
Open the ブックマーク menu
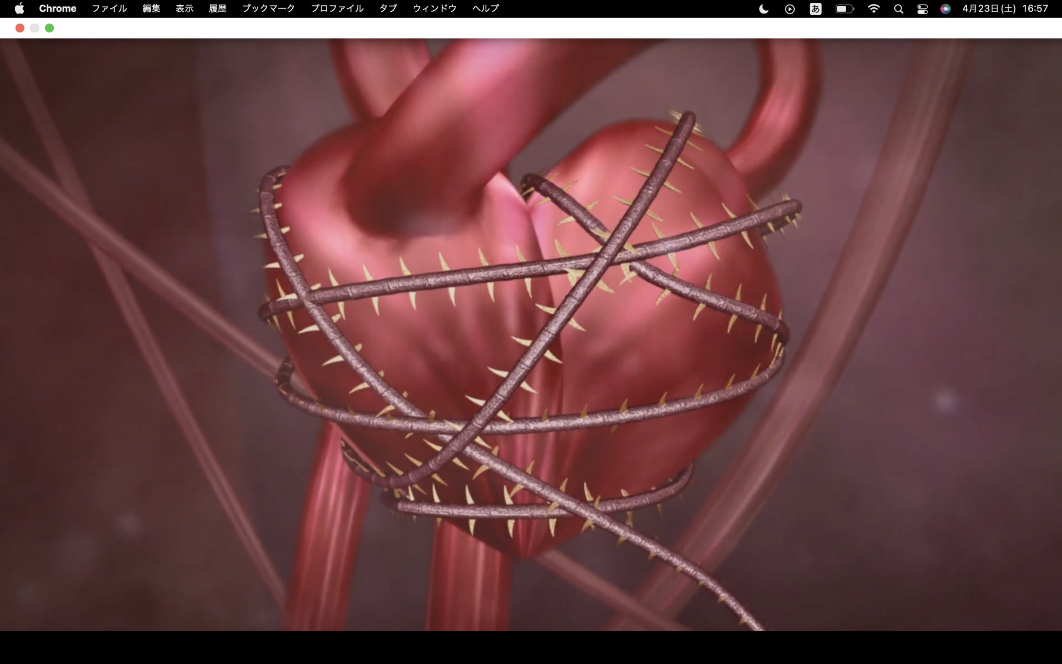[x=268, y=8]
